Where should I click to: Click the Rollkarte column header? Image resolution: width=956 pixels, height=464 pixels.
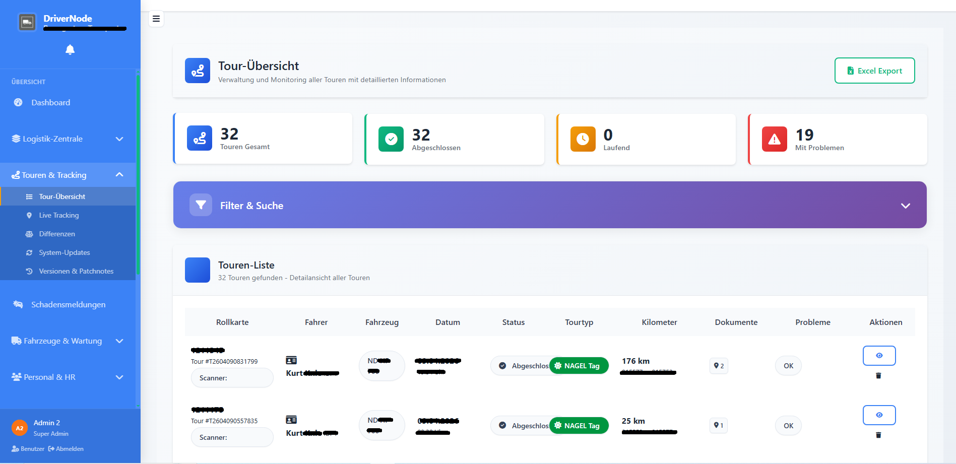(232, 322)
